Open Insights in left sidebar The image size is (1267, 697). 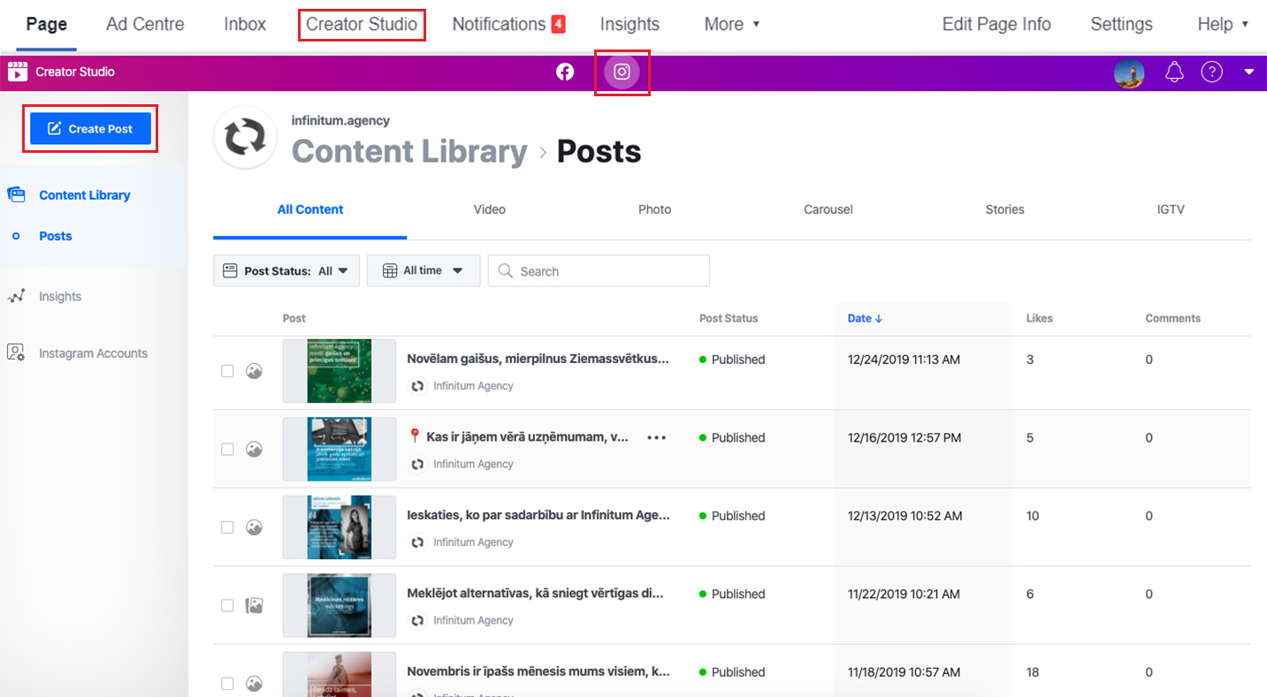tap(60, 297)
